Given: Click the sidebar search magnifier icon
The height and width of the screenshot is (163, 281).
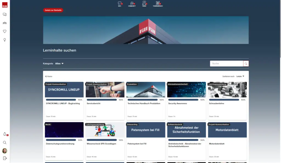Looking at the screenshot, I should (5, 143).
